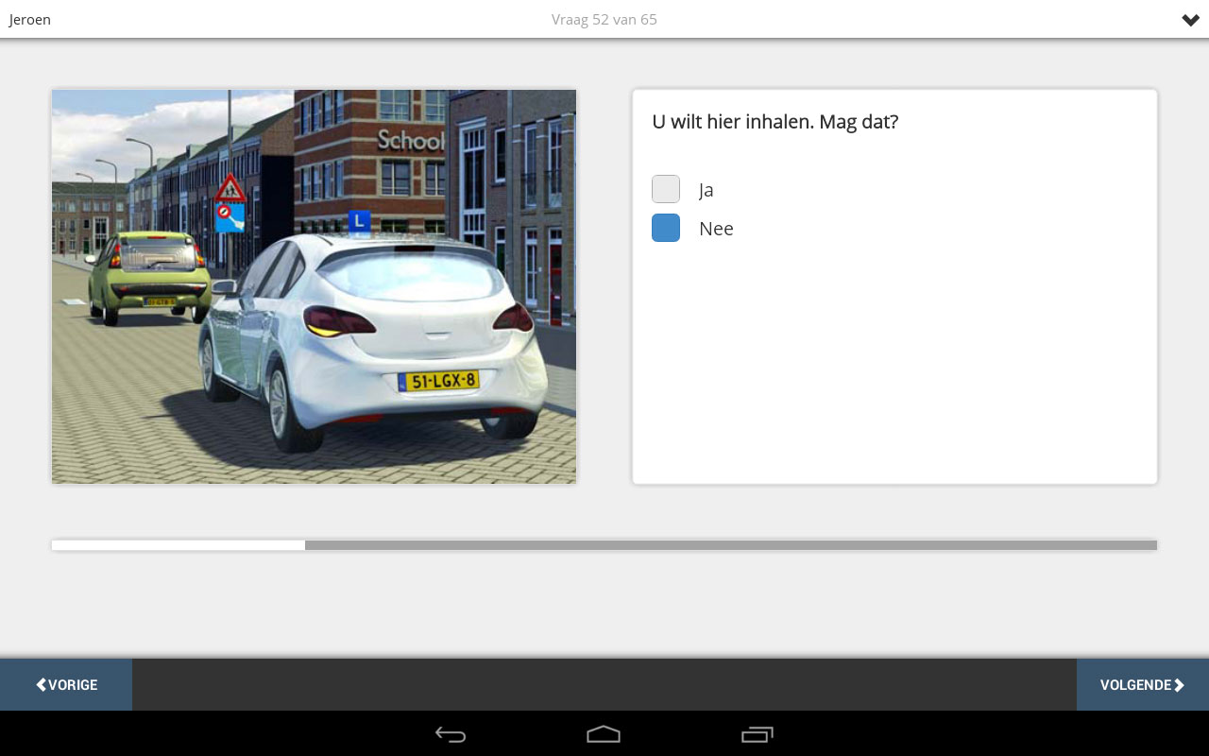The width and height of the screenshot is (1209, 756).
Task: Tap the Android back navigation icon
Action: 451,734
